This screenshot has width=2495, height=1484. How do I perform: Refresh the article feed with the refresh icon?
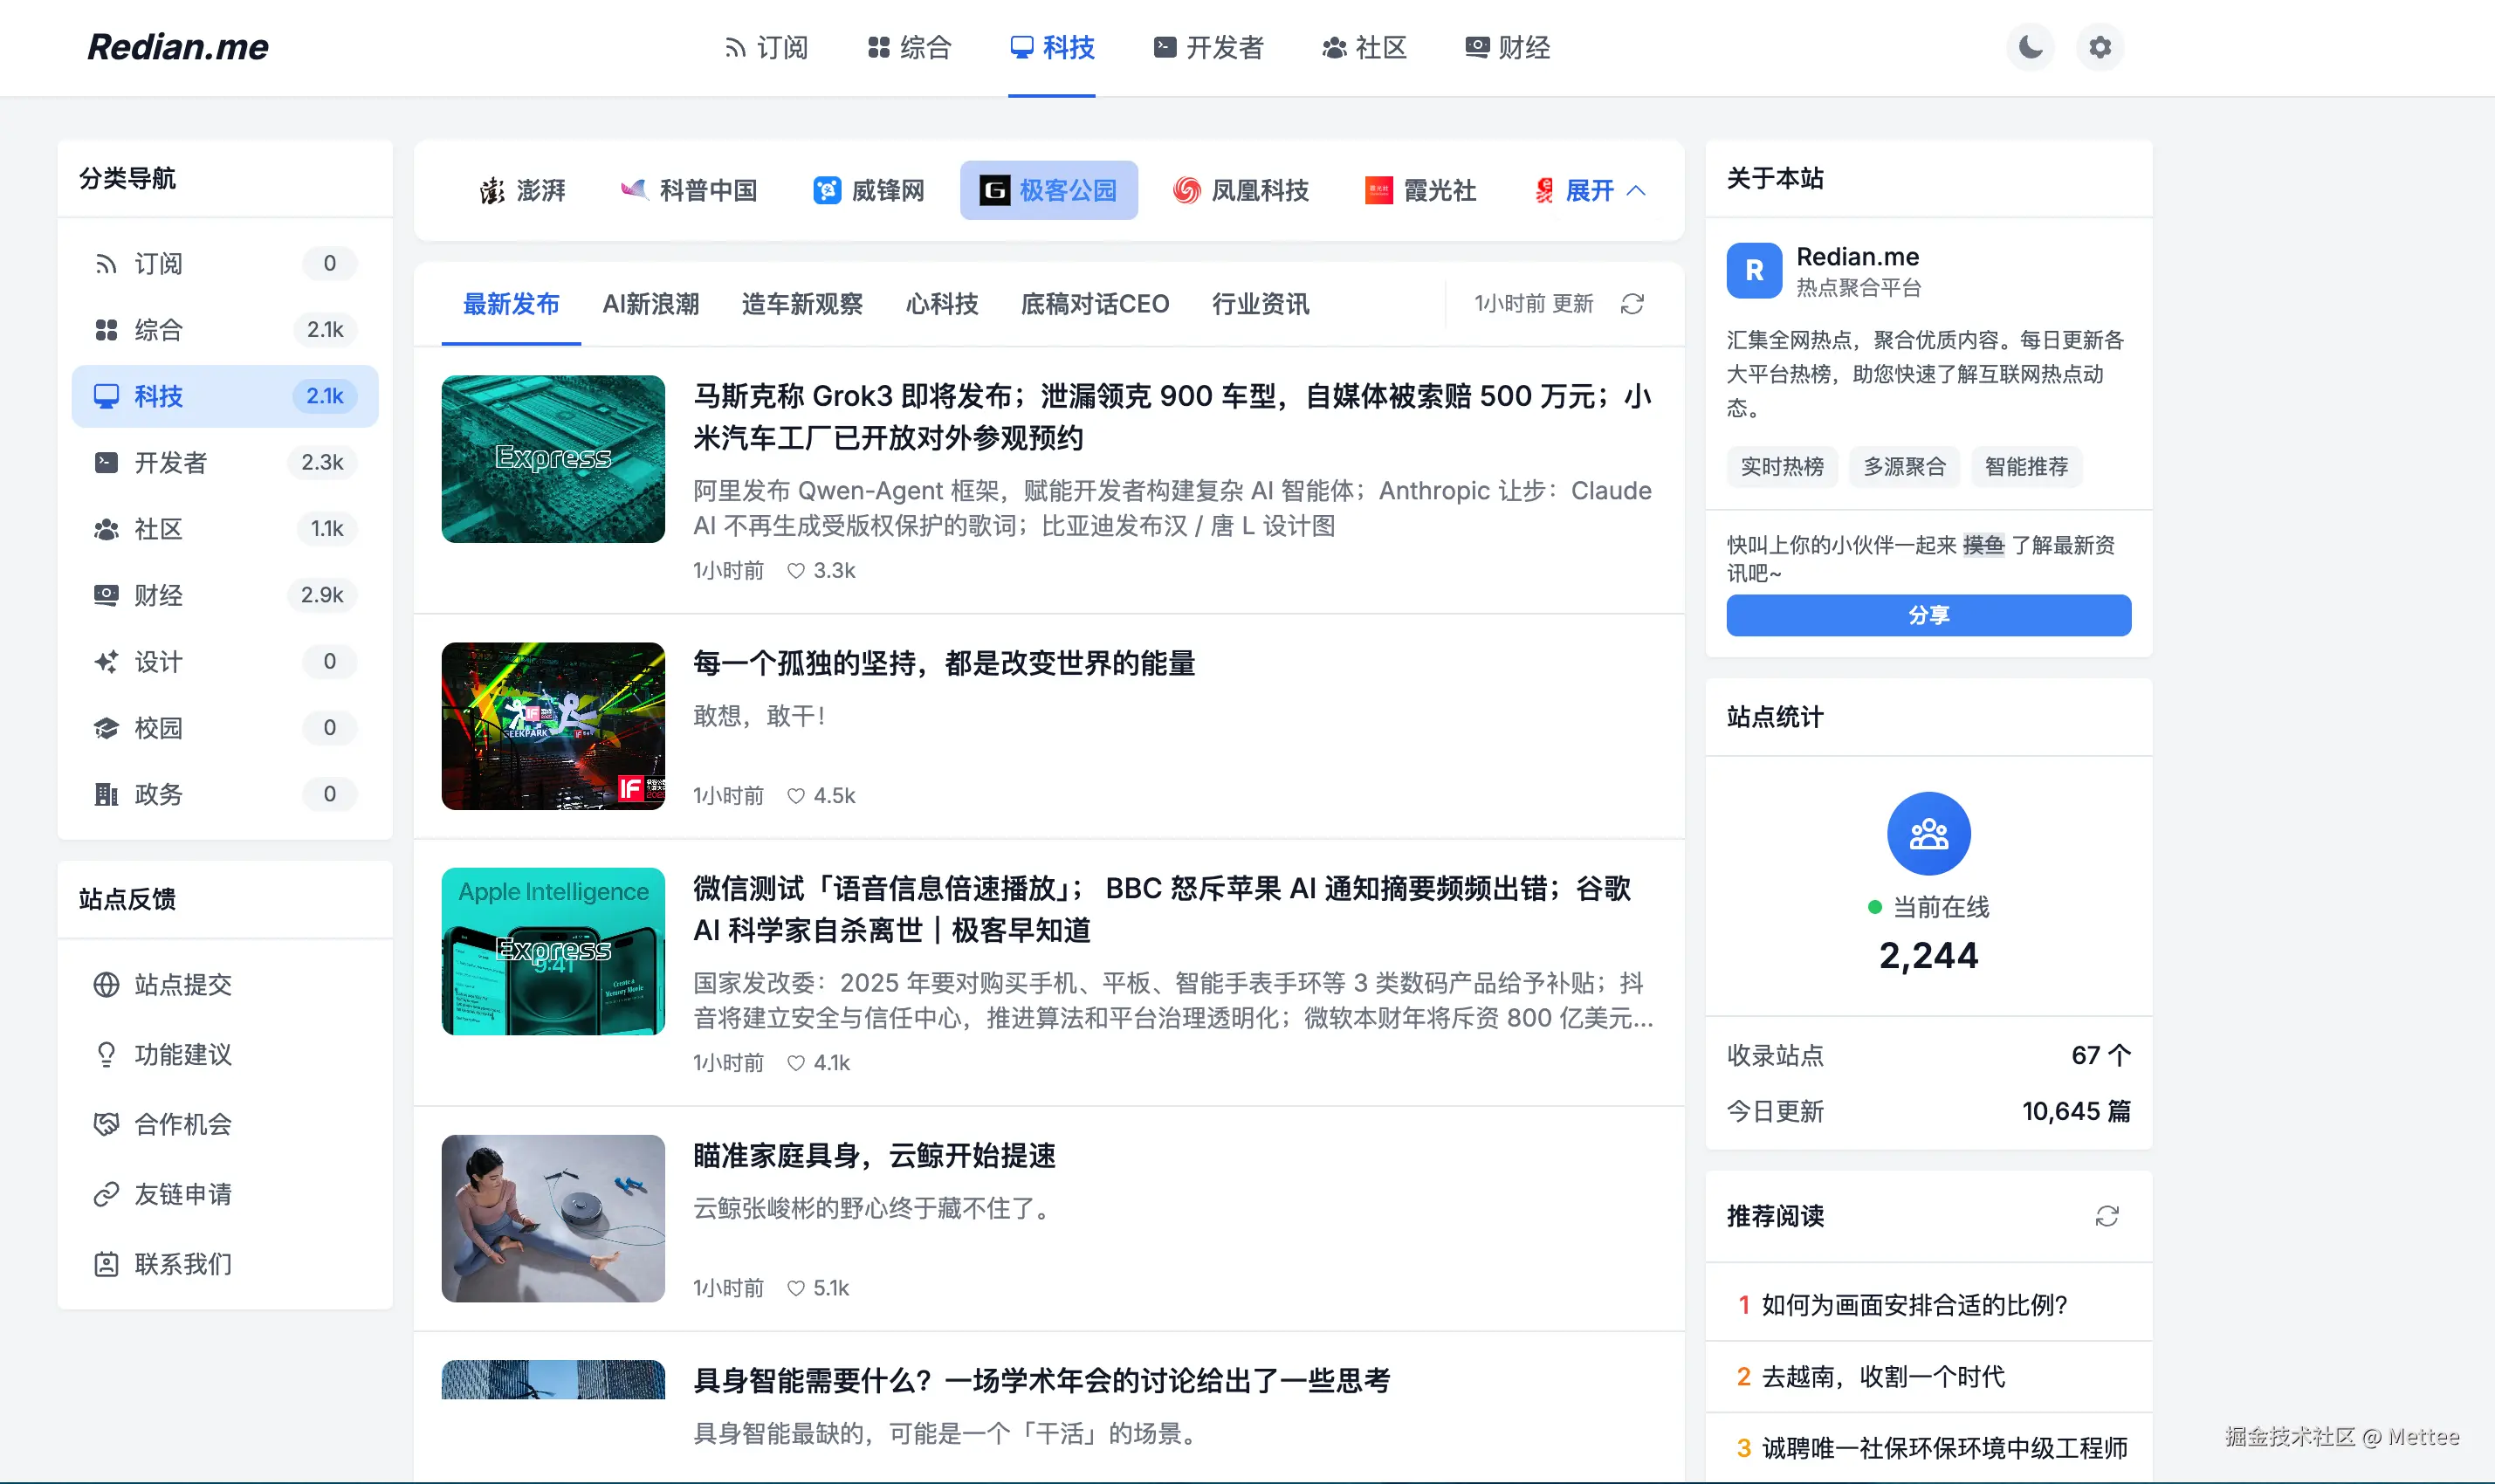click(x=1632, y=304)
